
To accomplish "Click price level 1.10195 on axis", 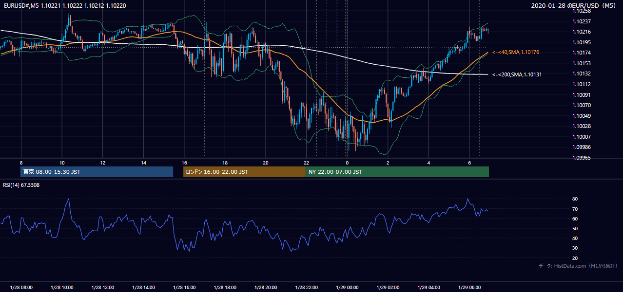I will 581,42.
